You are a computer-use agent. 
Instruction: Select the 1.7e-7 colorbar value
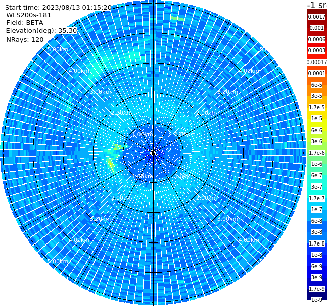coord(317,198)
